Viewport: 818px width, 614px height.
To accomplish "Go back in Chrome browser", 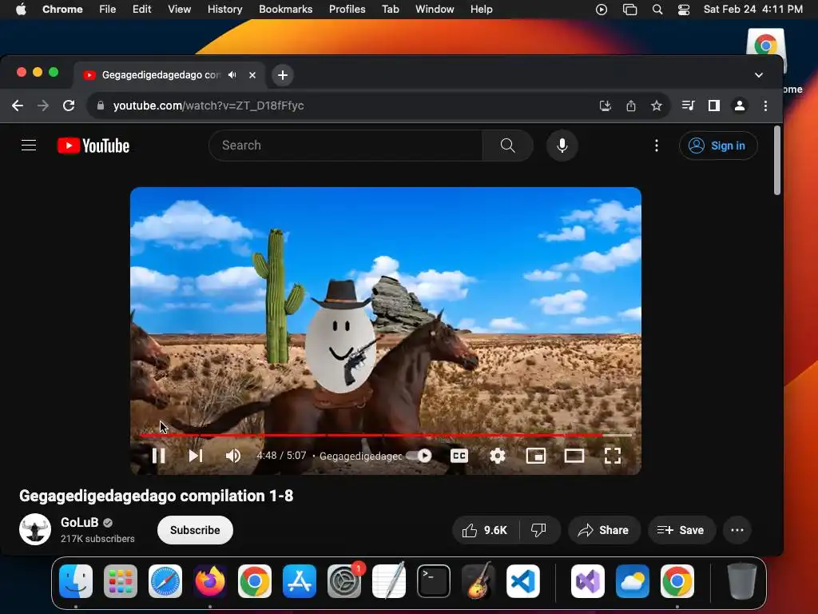I will (18, 106).
